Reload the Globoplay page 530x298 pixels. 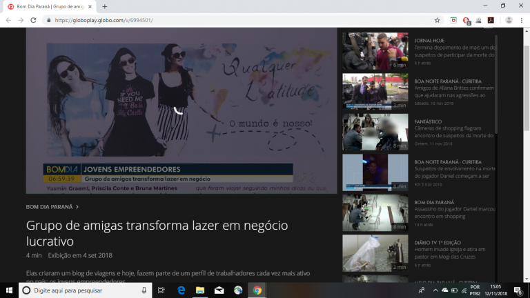pyautogui.click(x=33, y=20)
